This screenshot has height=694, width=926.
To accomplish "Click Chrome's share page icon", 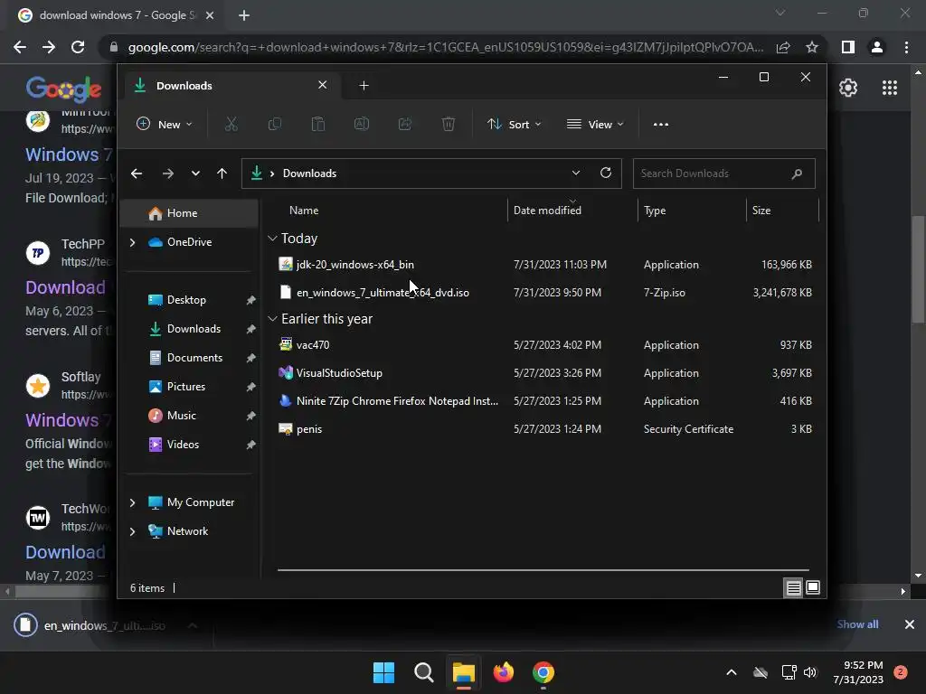I will pyautogui.click(x=783, y=47).
